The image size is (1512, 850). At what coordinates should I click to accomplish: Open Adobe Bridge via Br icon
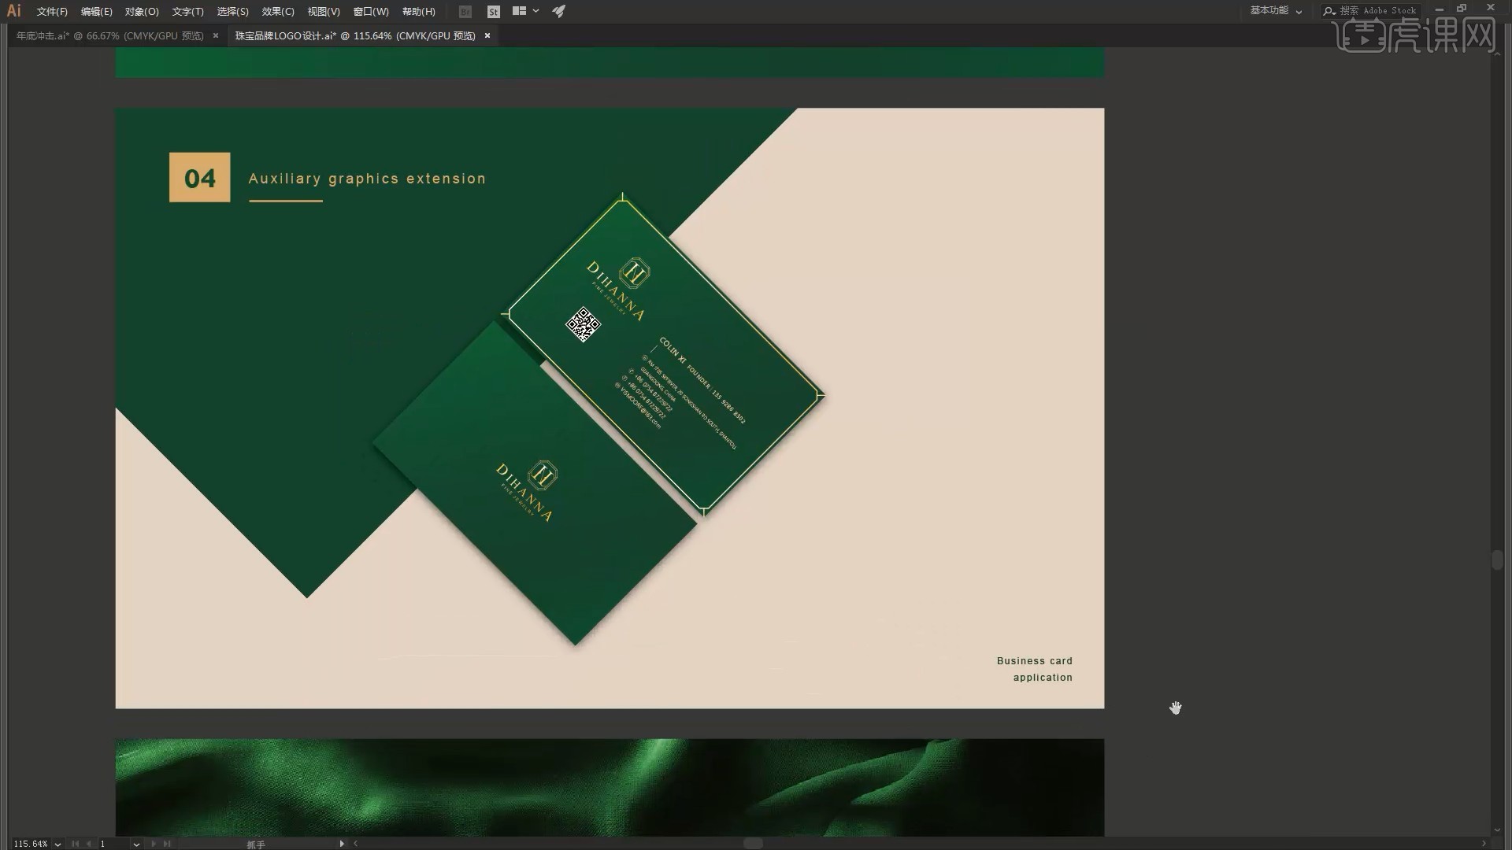(465, 12)
